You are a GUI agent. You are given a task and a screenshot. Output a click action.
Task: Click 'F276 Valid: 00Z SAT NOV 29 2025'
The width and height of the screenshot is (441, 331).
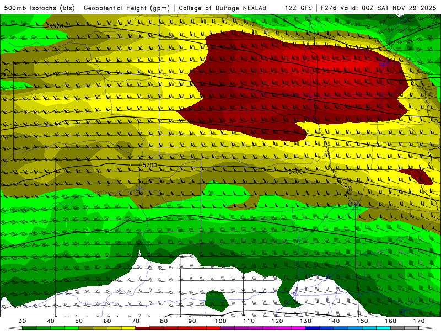378,8
